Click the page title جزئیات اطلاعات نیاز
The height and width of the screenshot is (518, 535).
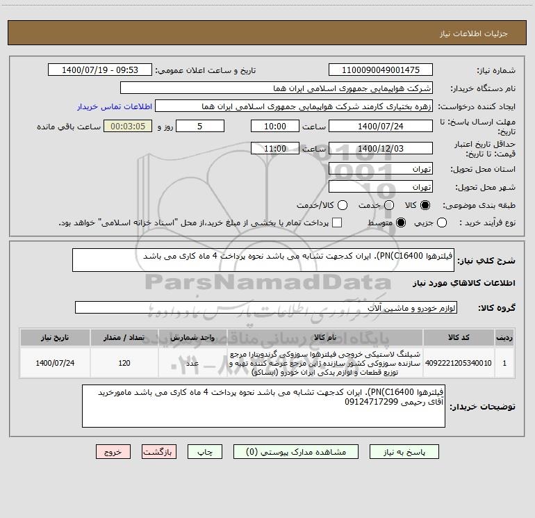(x=474, y=33)
